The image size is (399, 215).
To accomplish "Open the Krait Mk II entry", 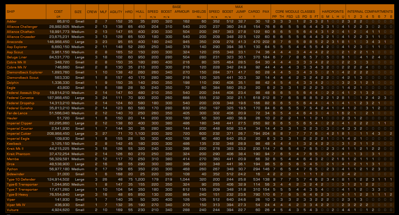I will click(x=15, y=149).
